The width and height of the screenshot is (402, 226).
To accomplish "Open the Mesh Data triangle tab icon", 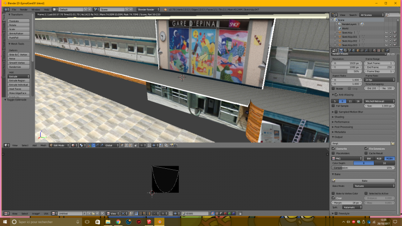I will [370, 50].
